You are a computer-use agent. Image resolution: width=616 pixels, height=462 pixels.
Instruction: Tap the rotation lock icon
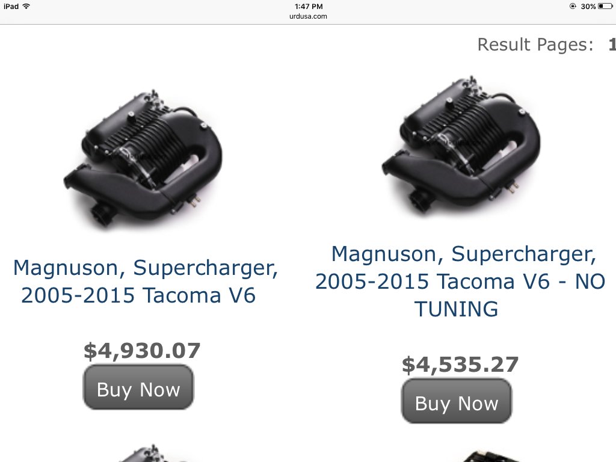[573, 6]
